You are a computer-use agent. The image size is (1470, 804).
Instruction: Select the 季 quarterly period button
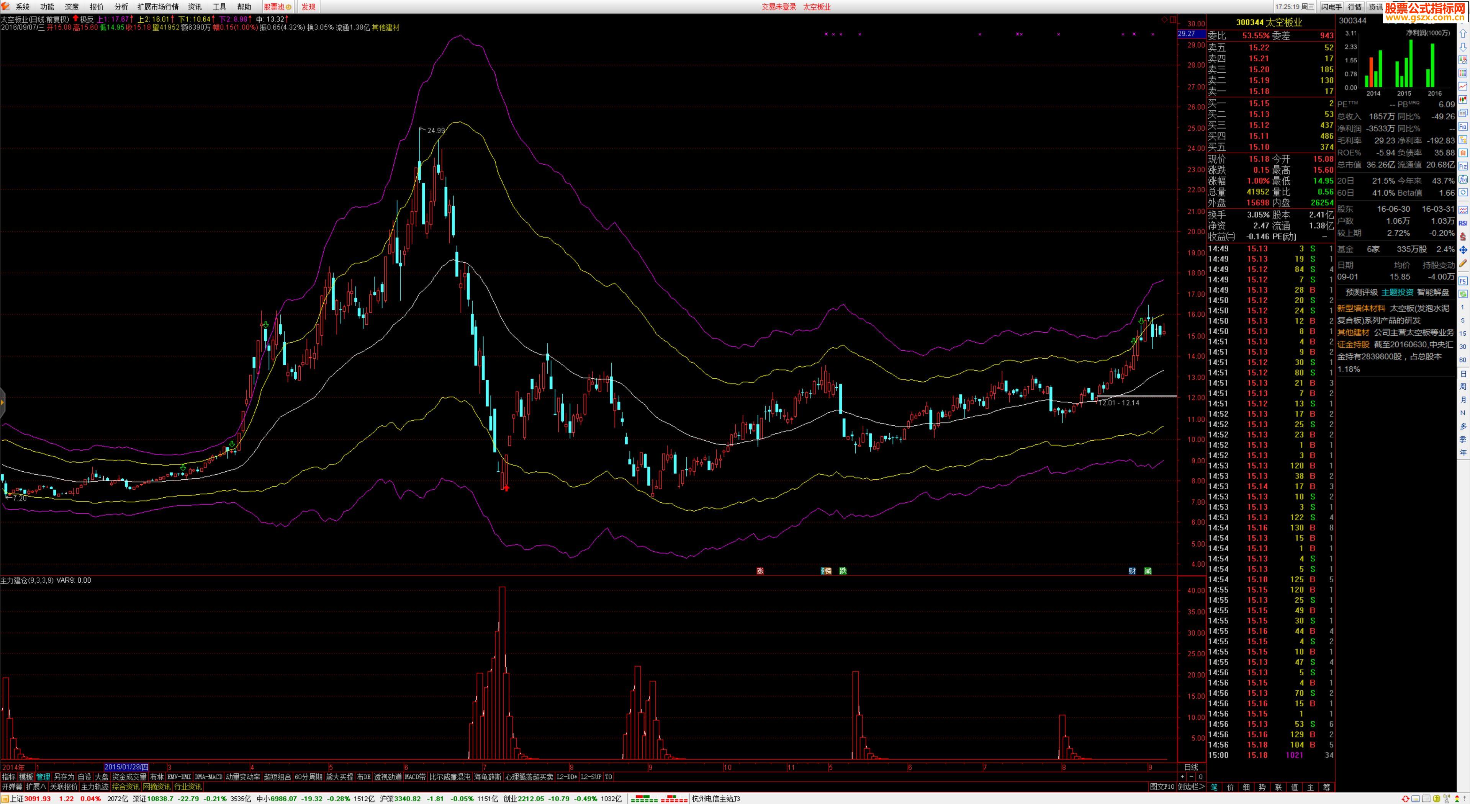1463,440
